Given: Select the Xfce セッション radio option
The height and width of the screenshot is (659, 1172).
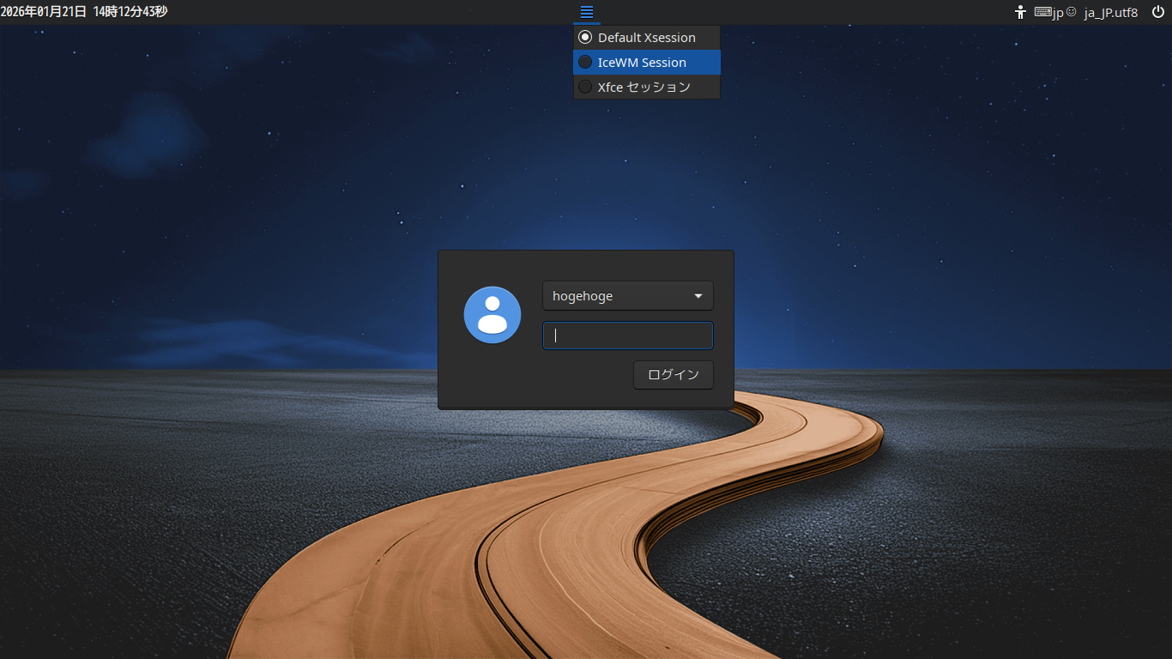Looking at the screenshot, I should [x=647, y=87].
